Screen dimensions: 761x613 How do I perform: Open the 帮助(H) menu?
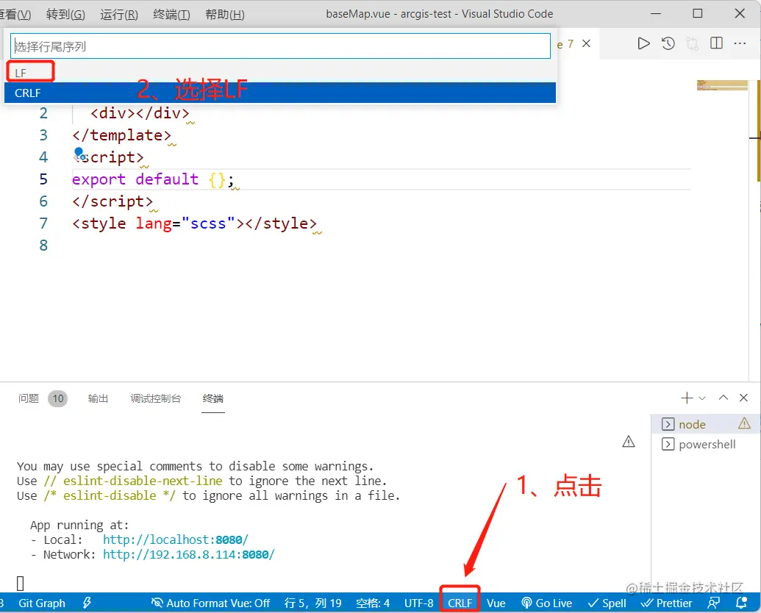(225, 14)
